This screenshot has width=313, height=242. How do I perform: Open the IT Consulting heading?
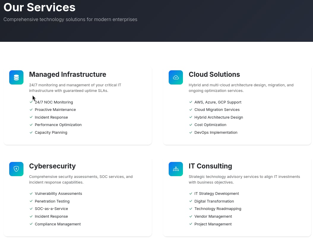click(x=210, y=166)
